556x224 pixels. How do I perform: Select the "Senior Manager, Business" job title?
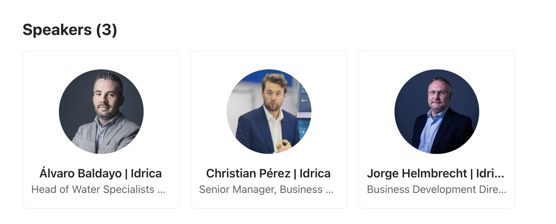260,189
